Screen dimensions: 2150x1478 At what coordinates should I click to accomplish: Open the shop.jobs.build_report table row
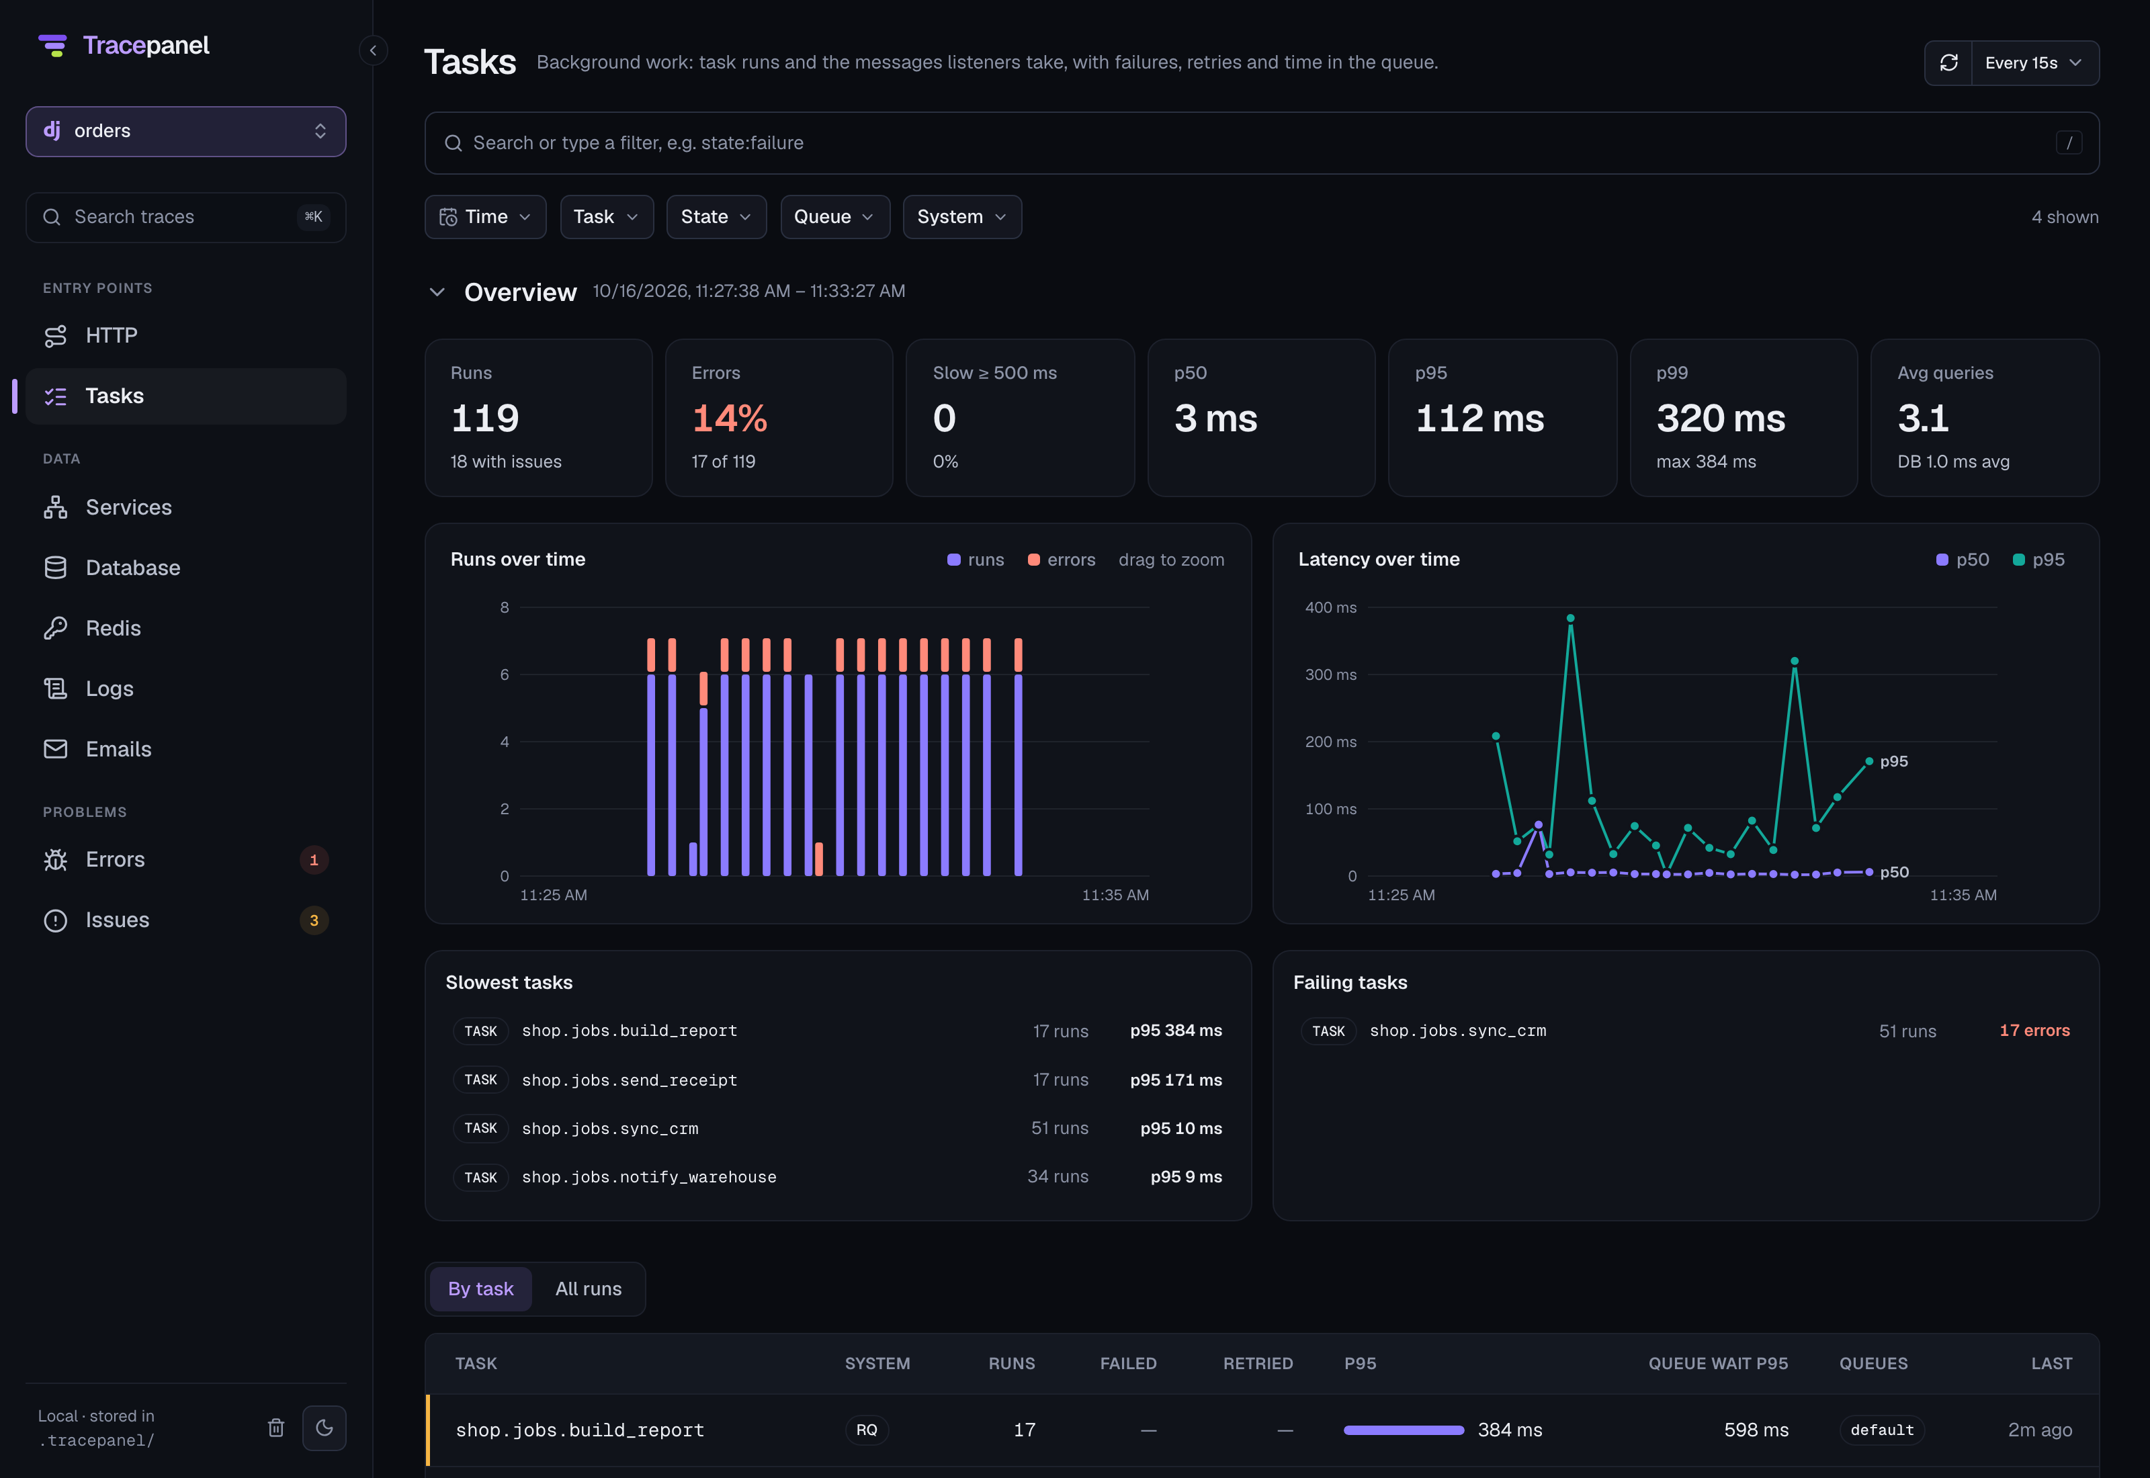1261,1430
